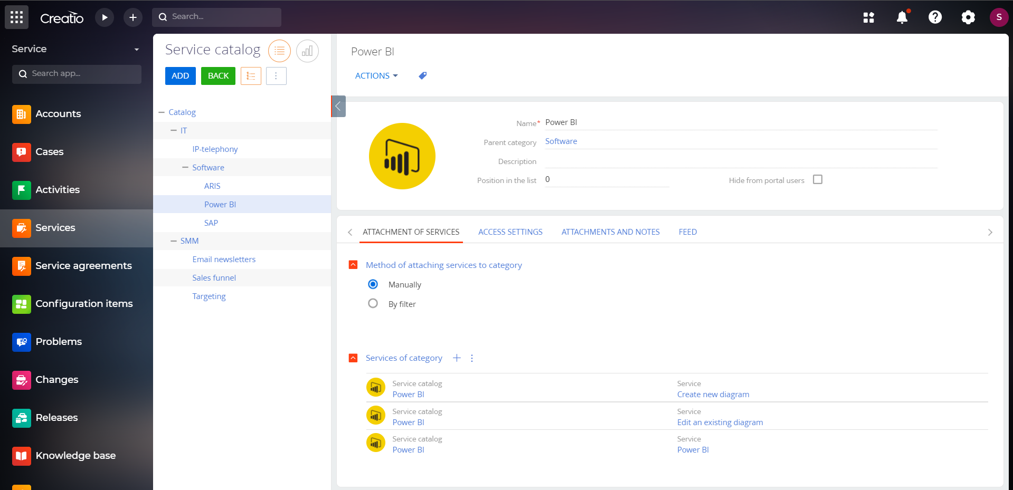Click the Name field containing Power BI
1013x490 pixels.
741,122
